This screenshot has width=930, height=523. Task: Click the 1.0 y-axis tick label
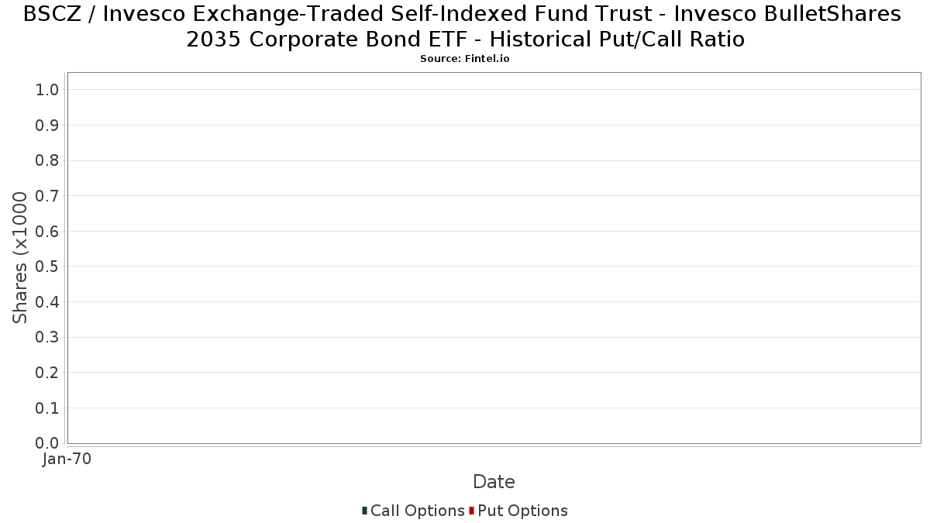[x=47, y=90]
